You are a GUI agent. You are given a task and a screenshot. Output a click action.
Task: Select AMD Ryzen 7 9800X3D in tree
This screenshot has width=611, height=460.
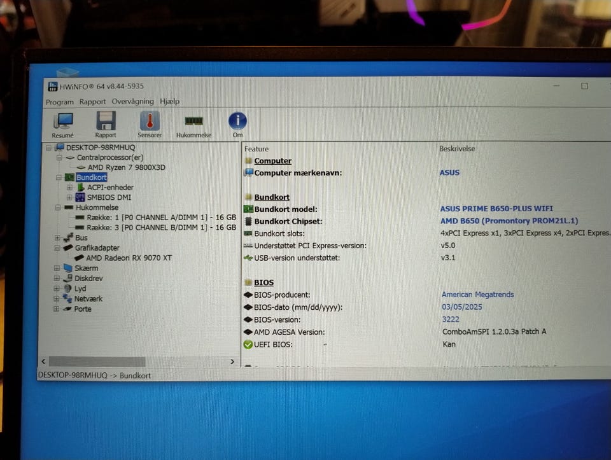(126, 167)
